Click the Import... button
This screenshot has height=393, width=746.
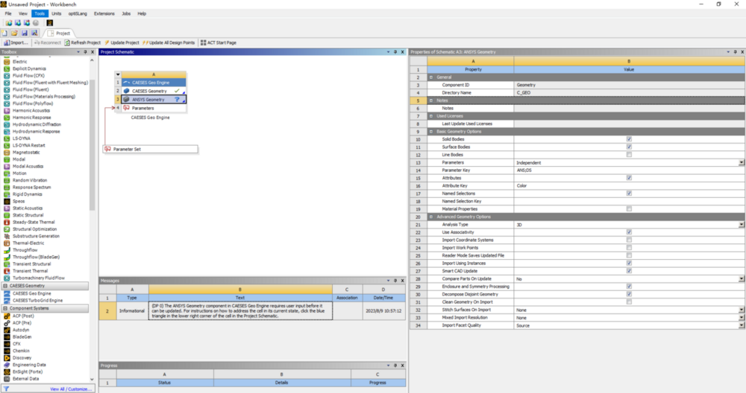(16, 42)
